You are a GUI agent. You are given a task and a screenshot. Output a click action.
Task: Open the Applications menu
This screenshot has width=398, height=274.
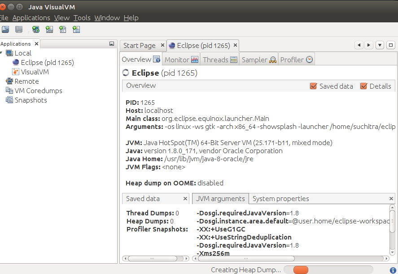(31, 18)
